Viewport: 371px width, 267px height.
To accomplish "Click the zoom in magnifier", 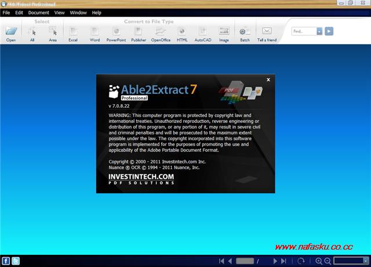I will click(x=319, y=261).
